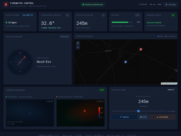Click the date 30 avr. 2026
Screen dimensions: 181x136
pos(156,4)
